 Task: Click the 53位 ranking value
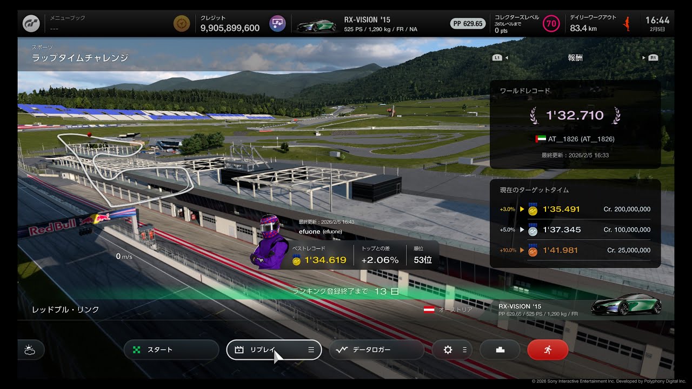tap(423, 260)
